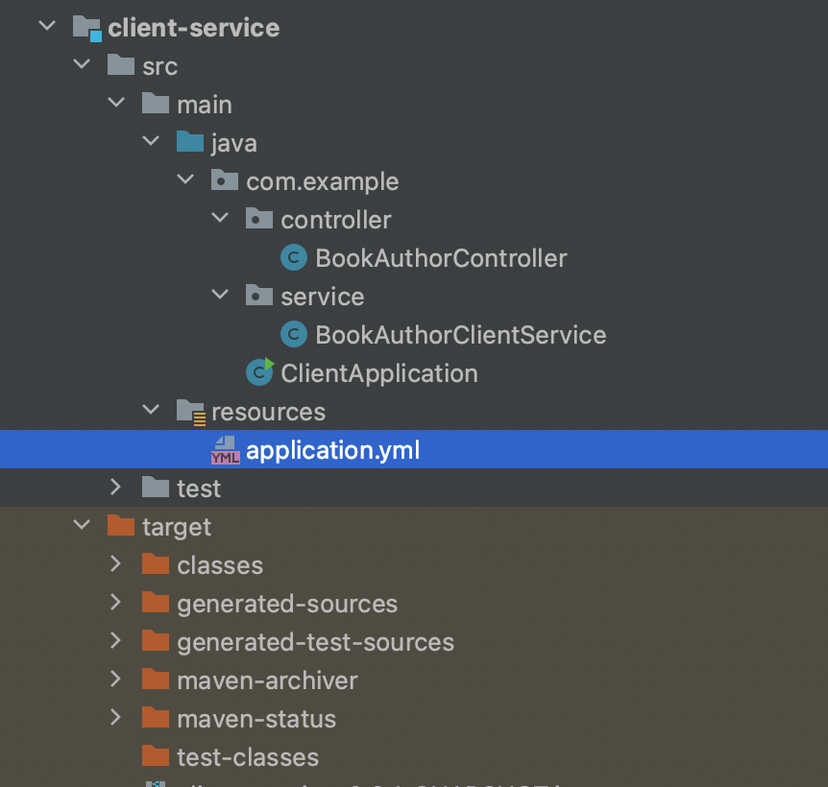
Task: Collapse the client-service module node
Action: 47,25
